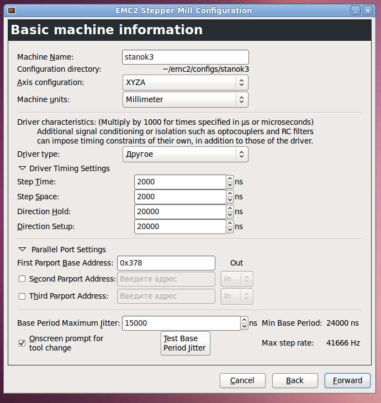
Task: Decrease the Direction Hold value
Action: 230,215
